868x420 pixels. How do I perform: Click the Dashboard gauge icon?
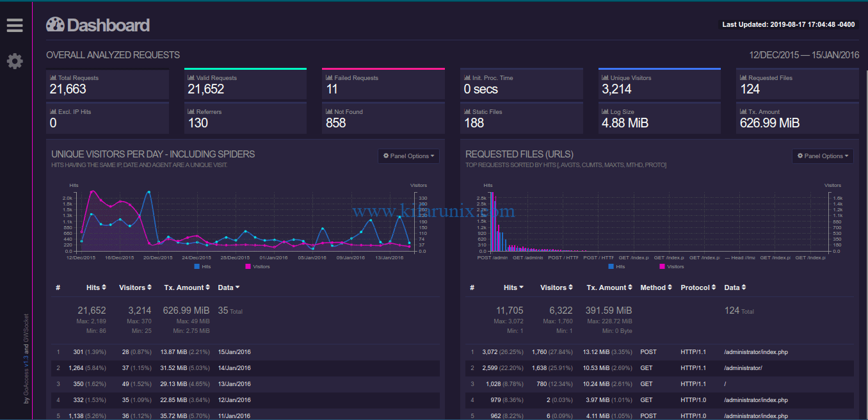(55, 25)
